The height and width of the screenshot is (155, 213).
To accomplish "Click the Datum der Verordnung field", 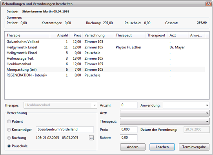I will click(197, 130).
